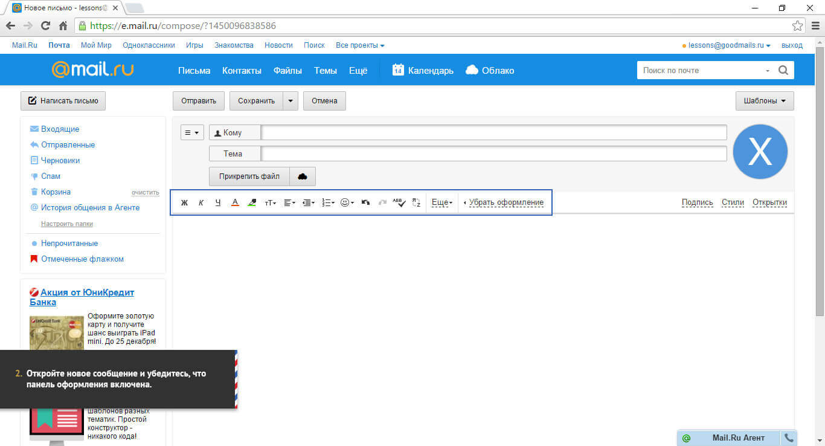Toggle bold formatting (Ж)
This screenshot has height=446, width=825.
(x=185, y=203)
